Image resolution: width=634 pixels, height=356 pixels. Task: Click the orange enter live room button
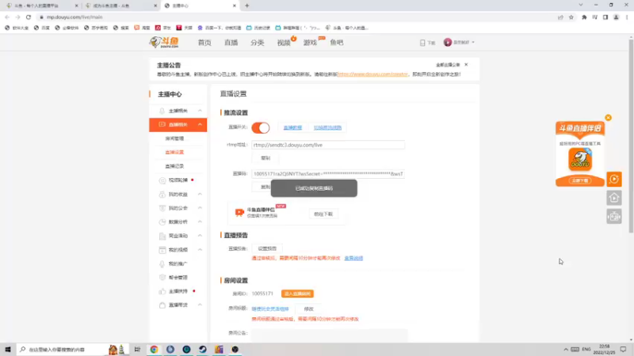(x=297, y=294)
